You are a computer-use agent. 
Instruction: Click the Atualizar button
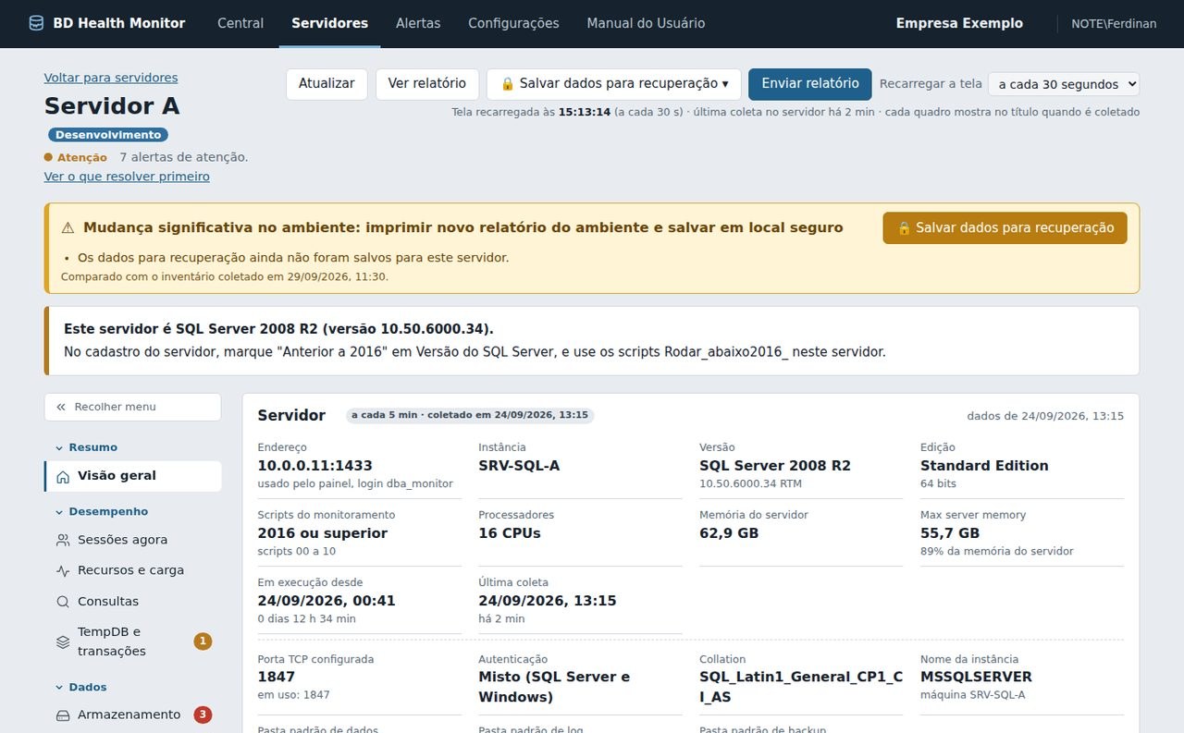(x=327, y=84)
